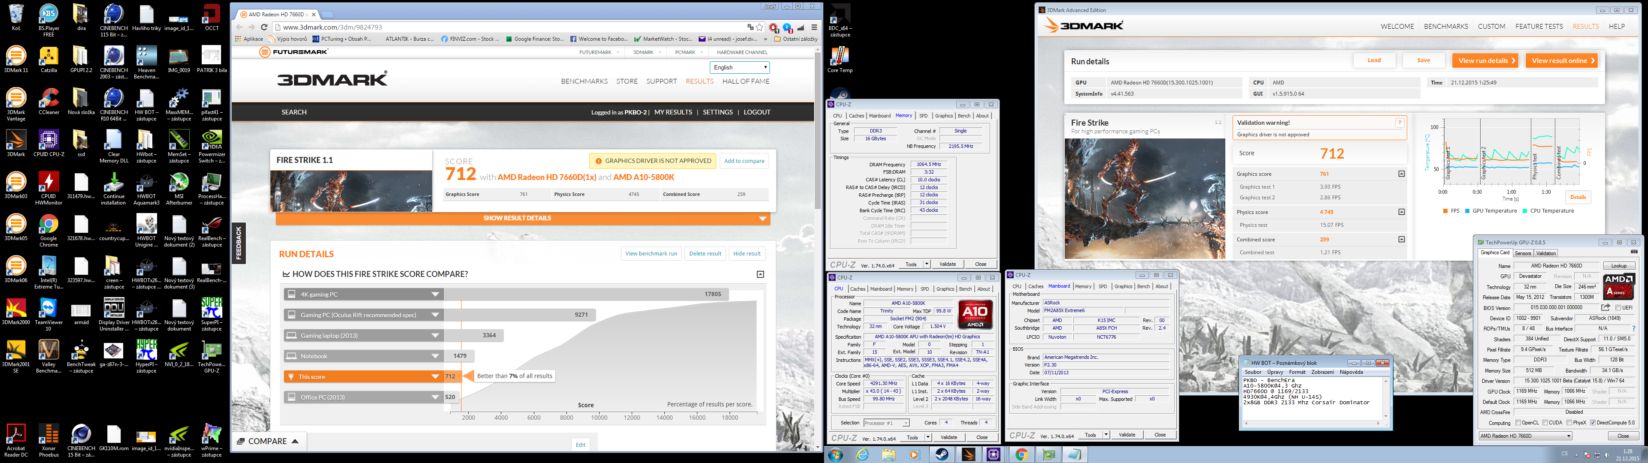This screenshot has height=463, width=1648.
Task: Open the SPD tab in CPU-Z Memory window
Action: (923, 116)
